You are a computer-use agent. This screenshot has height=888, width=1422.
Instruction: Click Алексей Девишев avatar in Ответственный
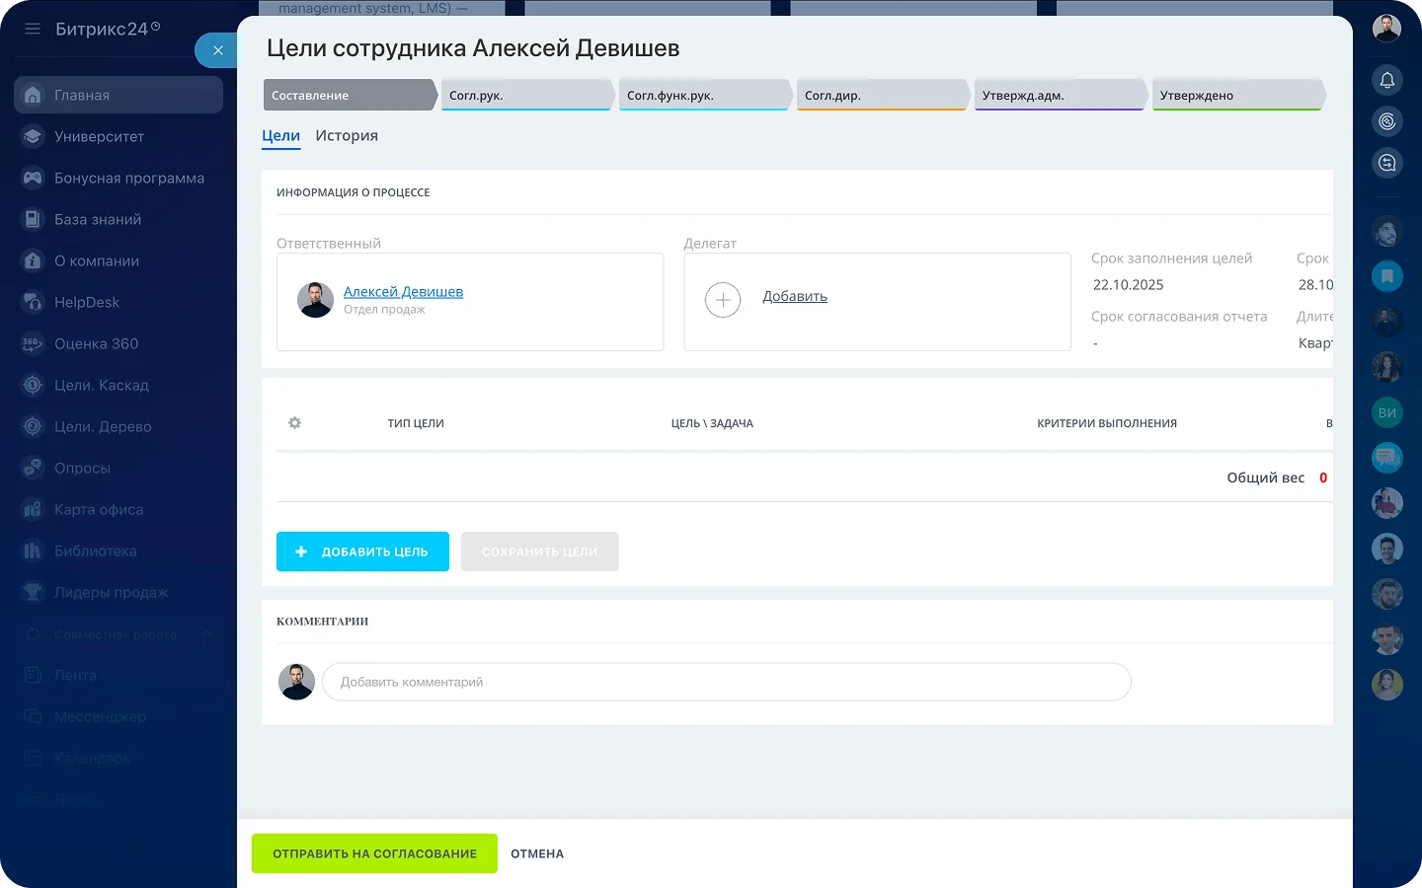coord(315,300)
